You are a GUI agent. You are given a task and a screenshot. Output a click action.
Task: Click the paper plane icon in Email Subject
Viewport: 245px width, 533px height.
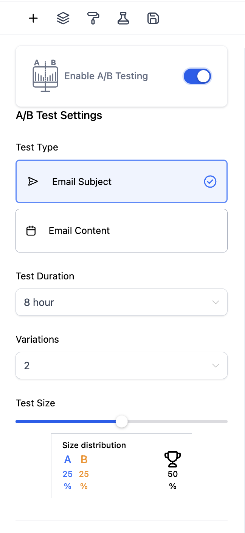pos(33,182)
